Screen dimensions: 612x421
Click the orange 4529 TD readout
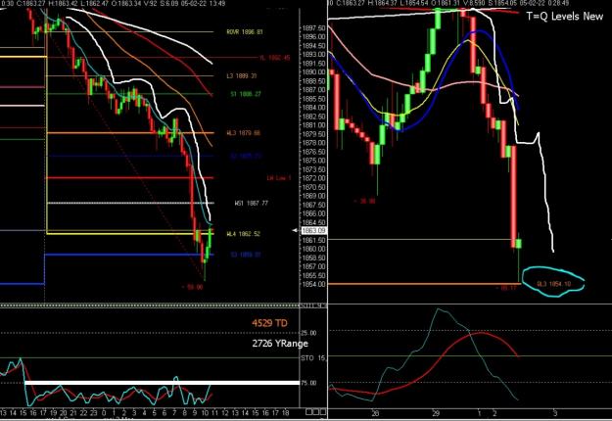269,323
